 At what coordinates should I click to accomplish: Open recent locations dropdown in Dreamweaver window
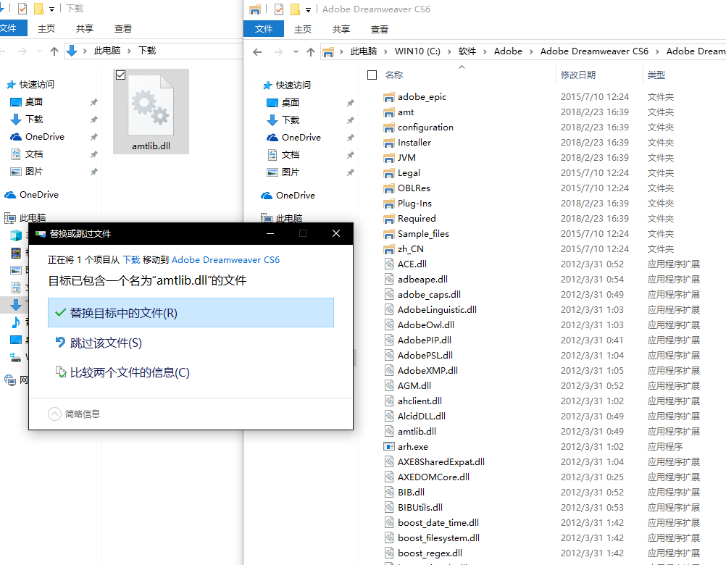pyautogui.click(x=296, y=52)
